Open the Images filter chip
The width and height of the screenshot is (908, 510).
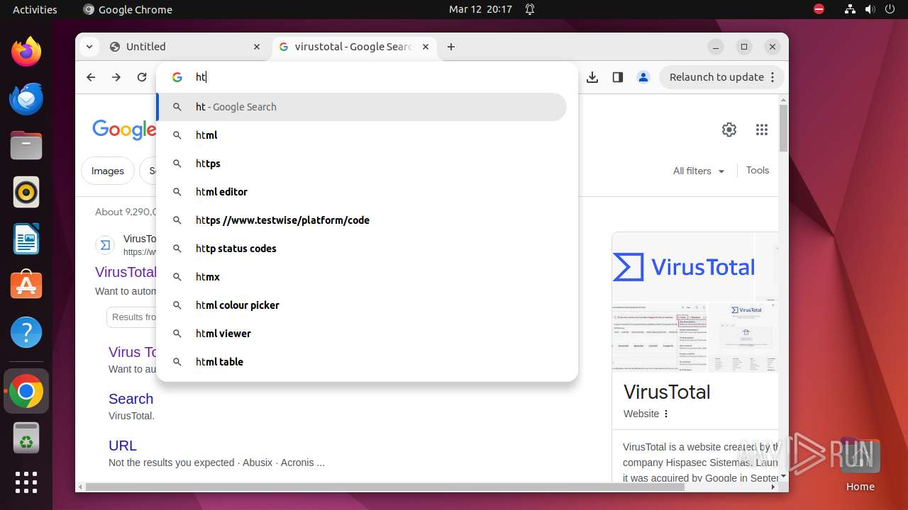(x=108, y=171)
